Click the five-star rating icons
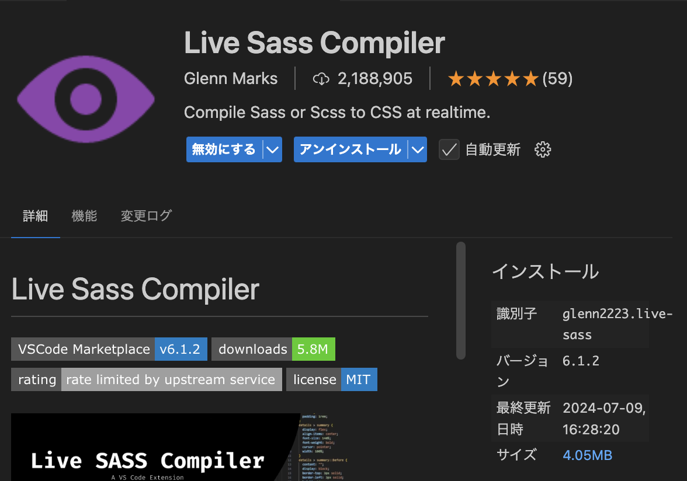 click(x=493, y=79)
